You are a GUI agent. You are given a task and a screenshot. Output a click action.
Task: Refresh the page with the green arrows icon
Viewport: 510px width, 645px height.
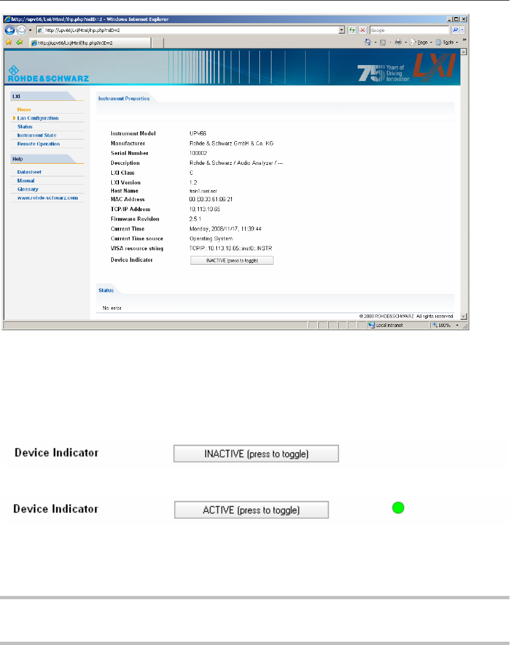(352, 30)
